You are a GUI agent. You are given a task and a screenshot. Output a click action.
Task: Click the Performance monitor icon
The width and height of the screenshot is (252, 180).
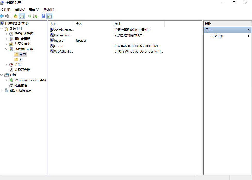[11, 65]
